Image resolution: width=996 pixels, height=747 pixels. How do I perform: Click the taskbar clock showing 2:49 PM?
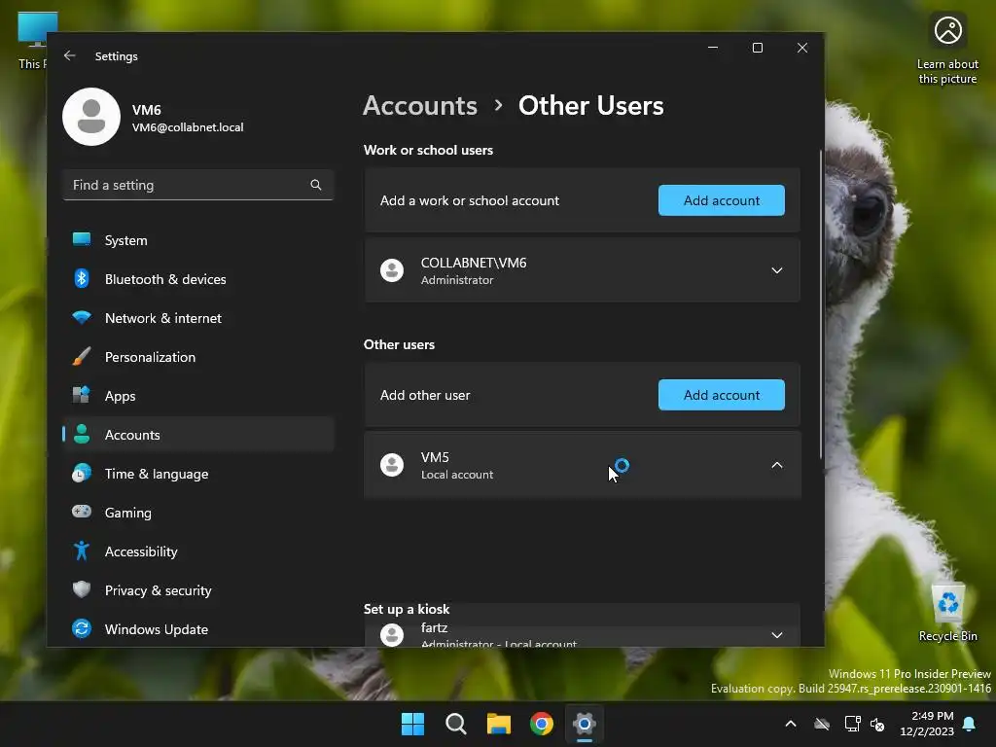[x=926, y=724]
